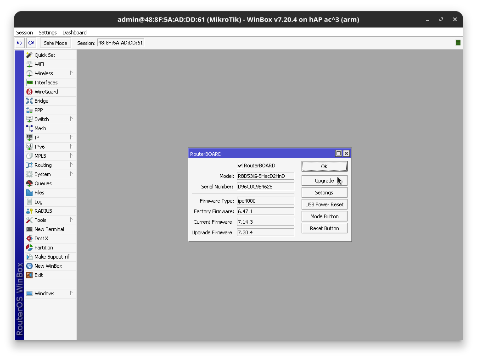Open the Files folder icon
477x359 pixels.
tap(29, 193)
